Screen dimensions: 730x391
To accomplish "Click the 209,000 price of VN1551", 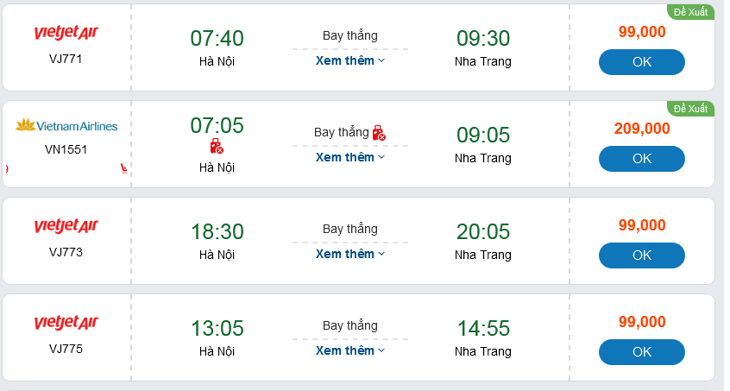I will pyautogui.click(x=642, y=129).
